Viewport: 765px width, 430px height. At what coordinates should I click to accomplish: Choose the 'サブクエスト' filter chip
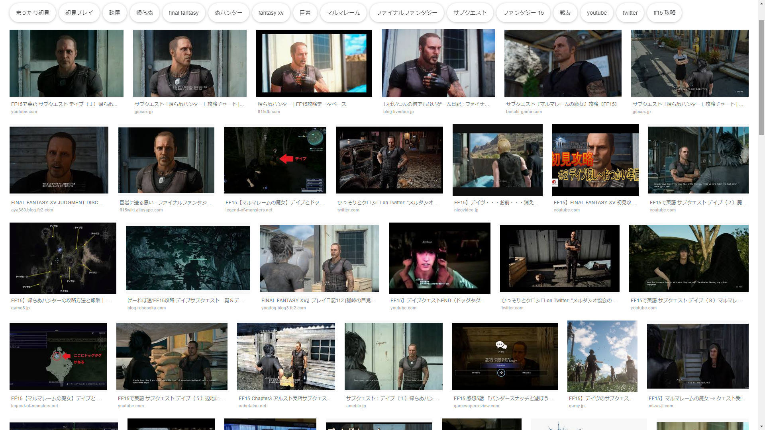470,13
